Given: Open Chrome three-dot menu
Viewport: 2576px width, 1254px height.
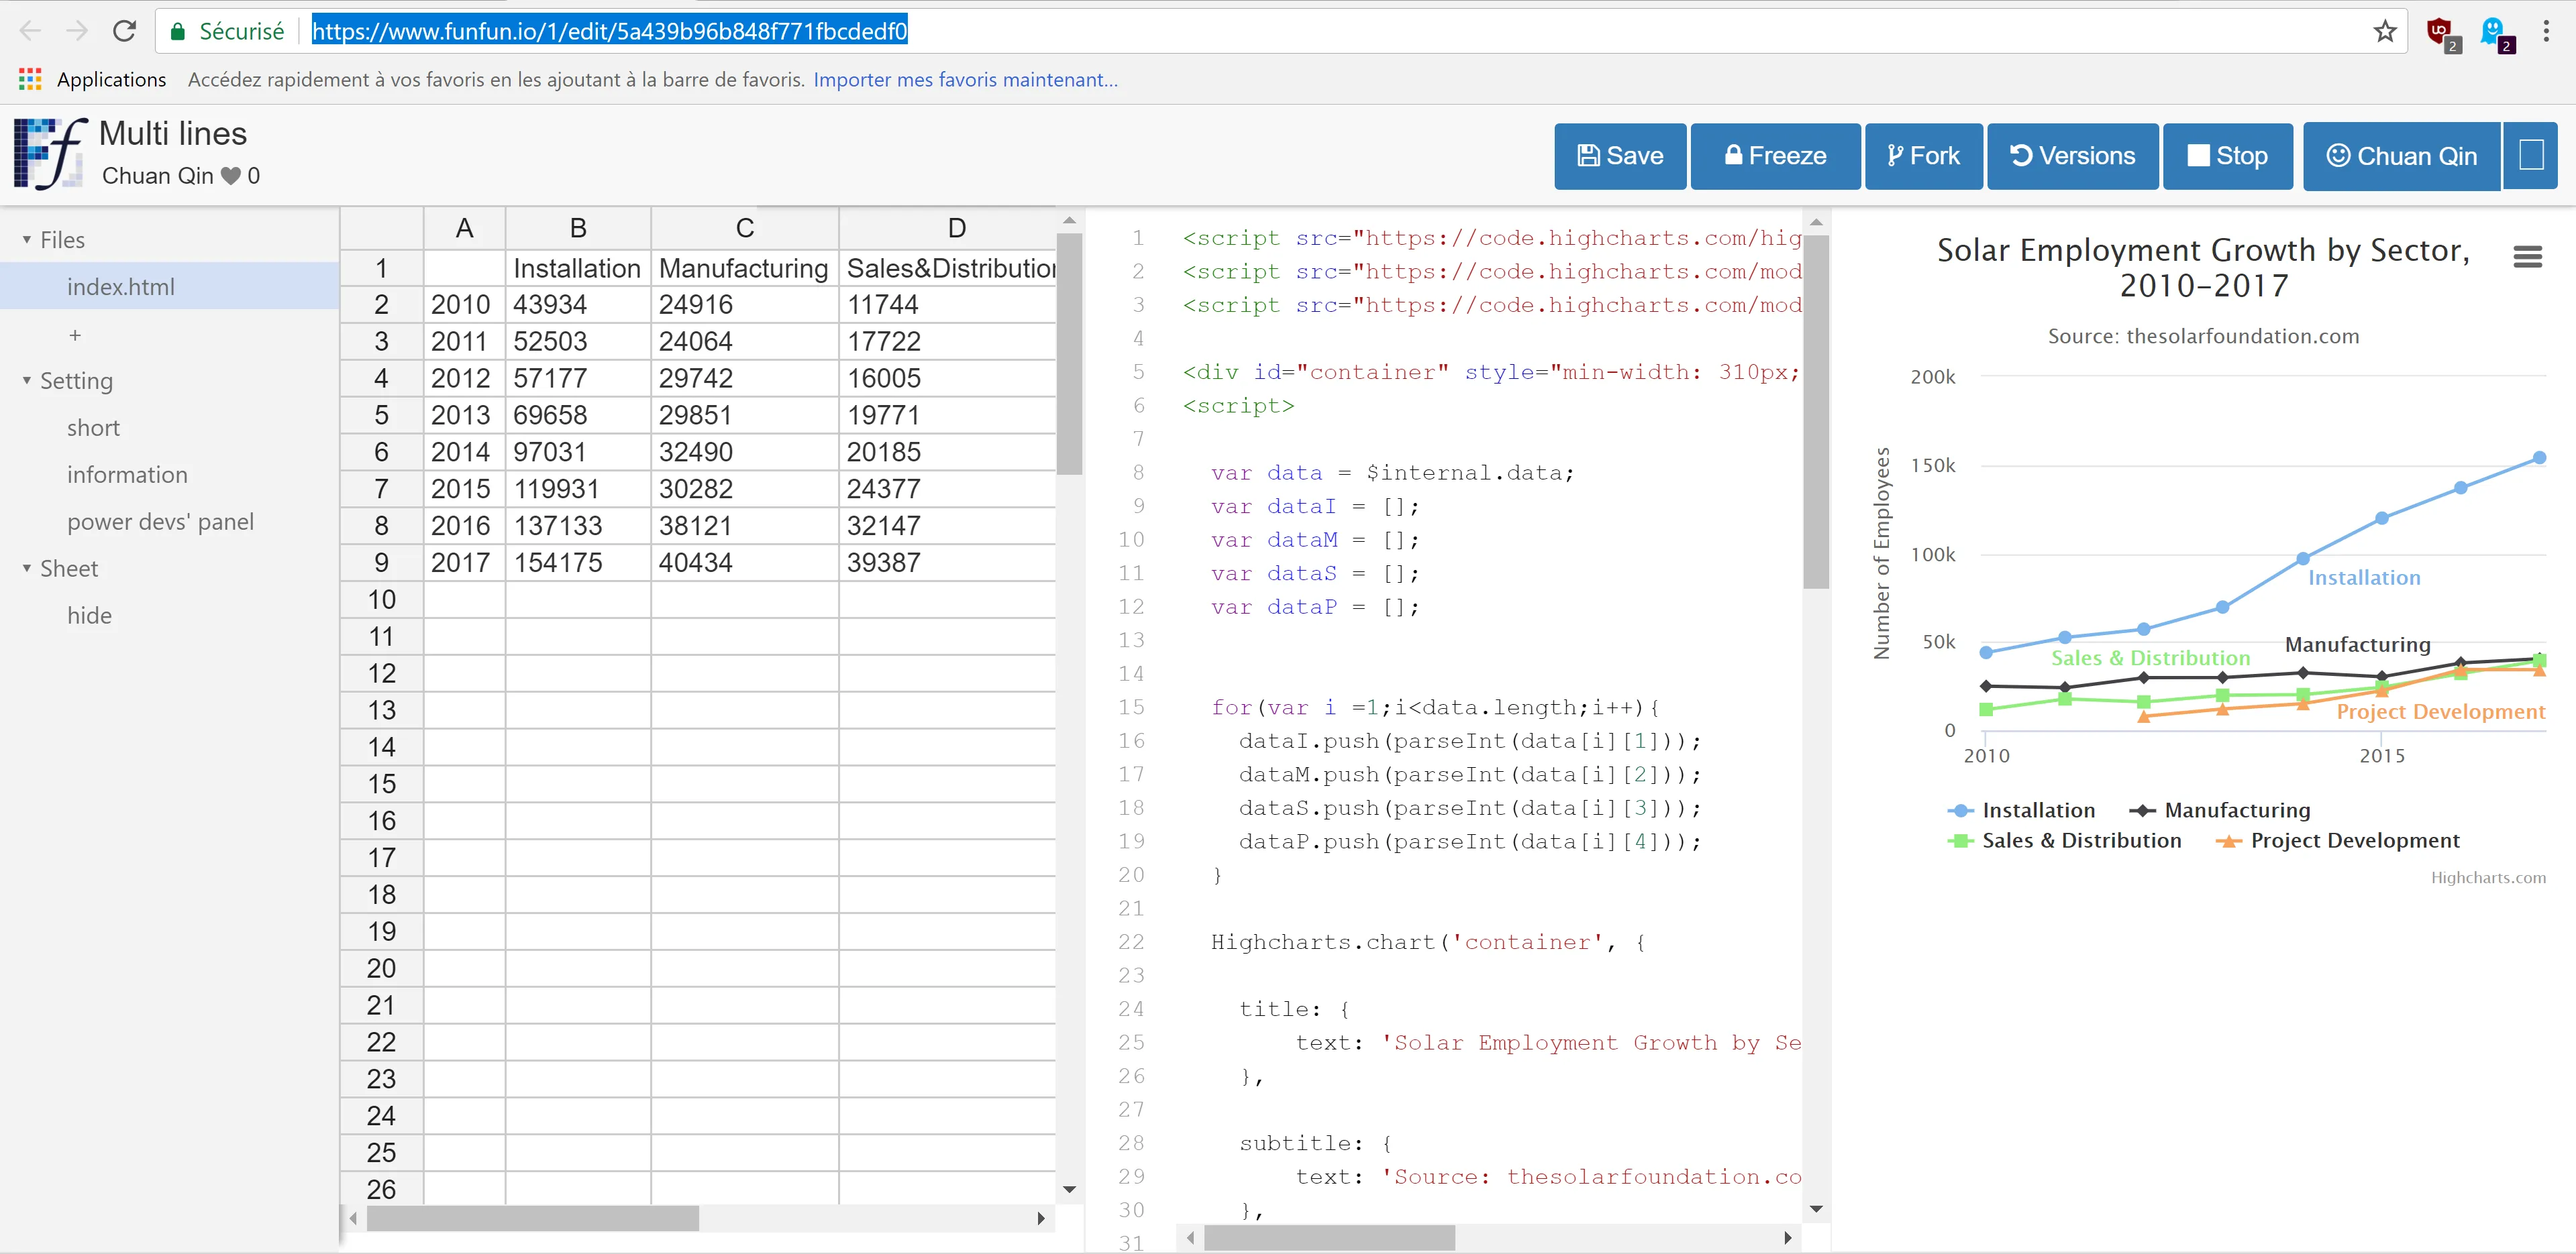Looking at the screenshot, I should [2546, 31].
